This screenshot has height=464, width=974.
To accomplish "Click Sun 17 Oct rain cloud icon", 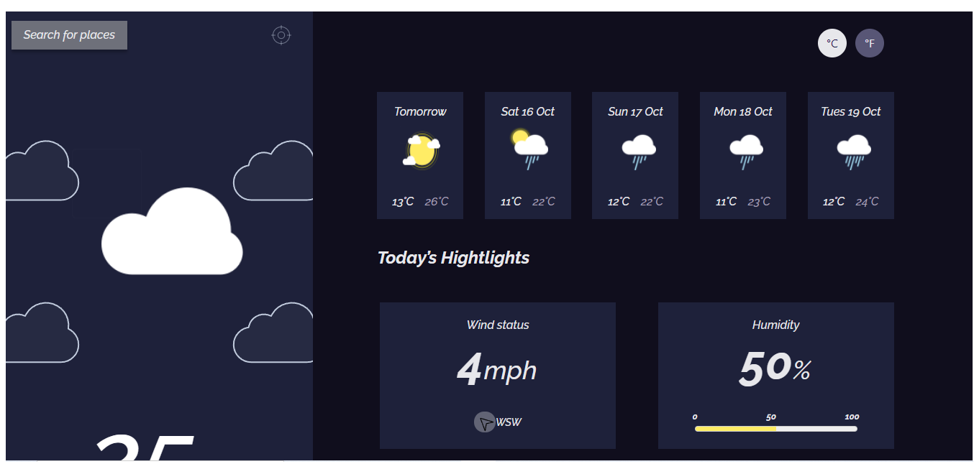I will [639, 152].
